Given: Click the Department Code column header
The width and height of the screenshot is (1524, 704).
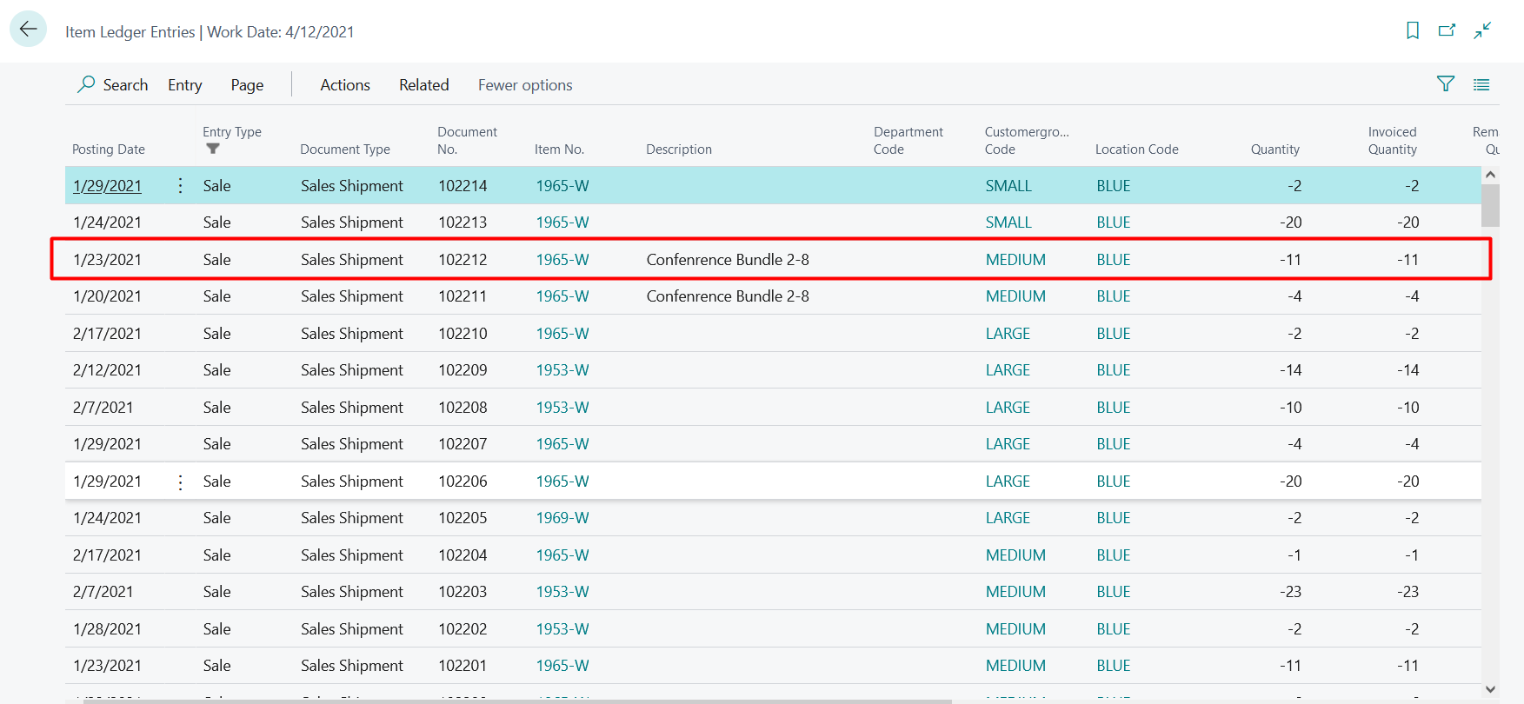Looking at the screenshot, I should point(908,141).
